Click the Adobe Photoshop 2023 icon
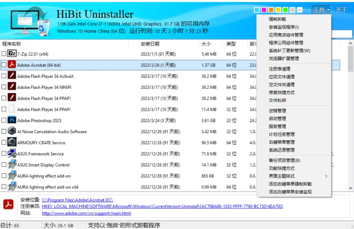Image resolution: width=354 pixels, height=229 pixels. (12, 120)
